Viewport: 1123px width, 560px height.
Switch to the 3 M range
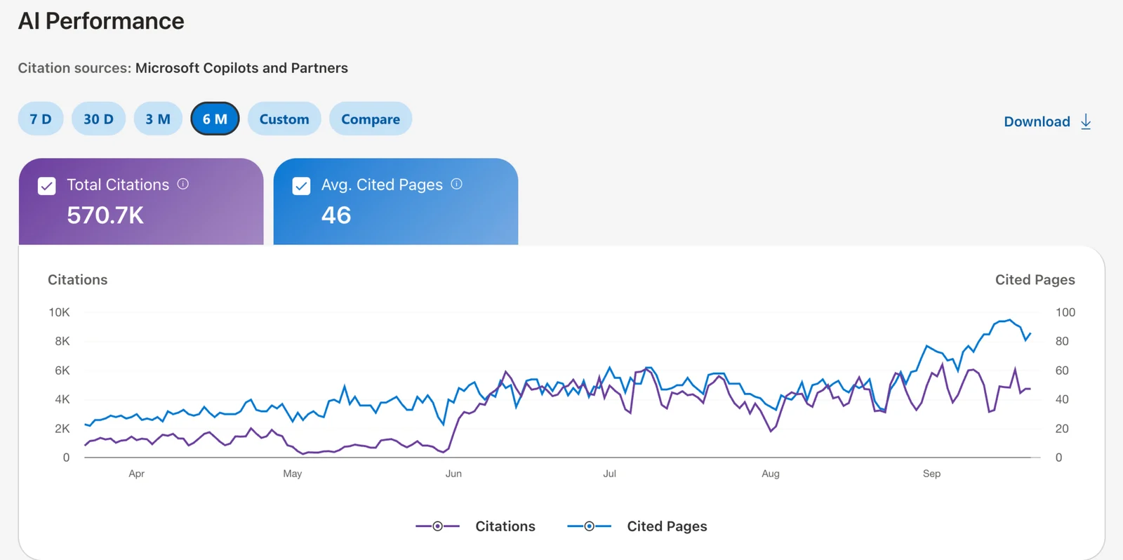pyautogui.click(x=158, y=119)
